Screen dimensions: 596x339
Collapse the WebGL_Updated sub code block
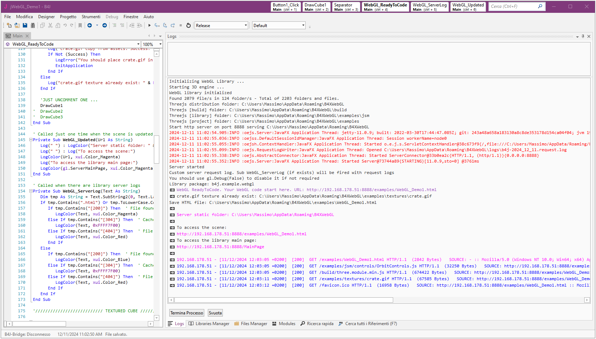(31, 140)
